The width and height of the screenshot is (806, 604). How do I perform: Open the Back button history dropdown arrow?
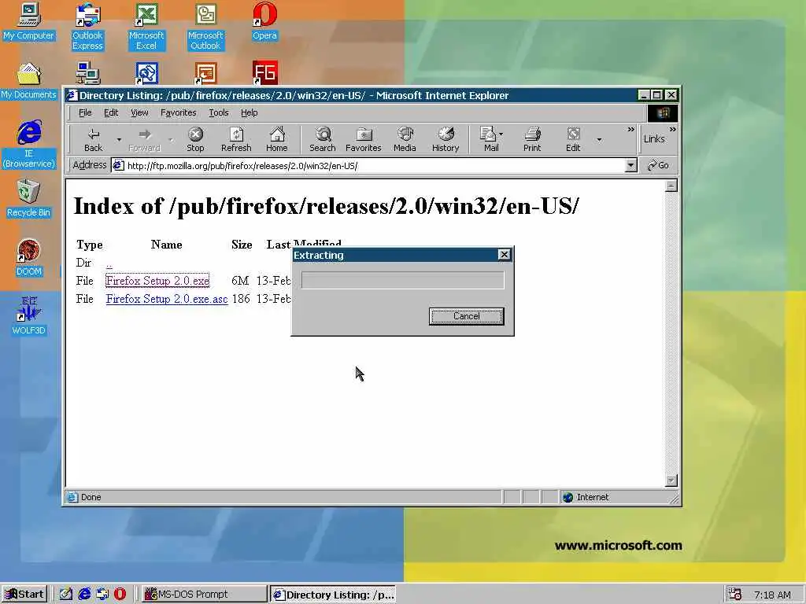[119, 140]
